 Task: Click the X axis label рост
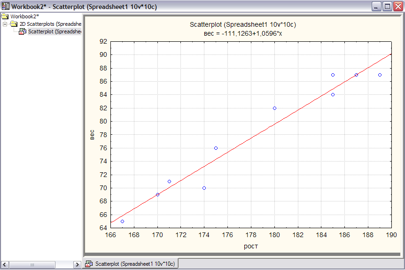pyautogui.click(x=251, y=246)
